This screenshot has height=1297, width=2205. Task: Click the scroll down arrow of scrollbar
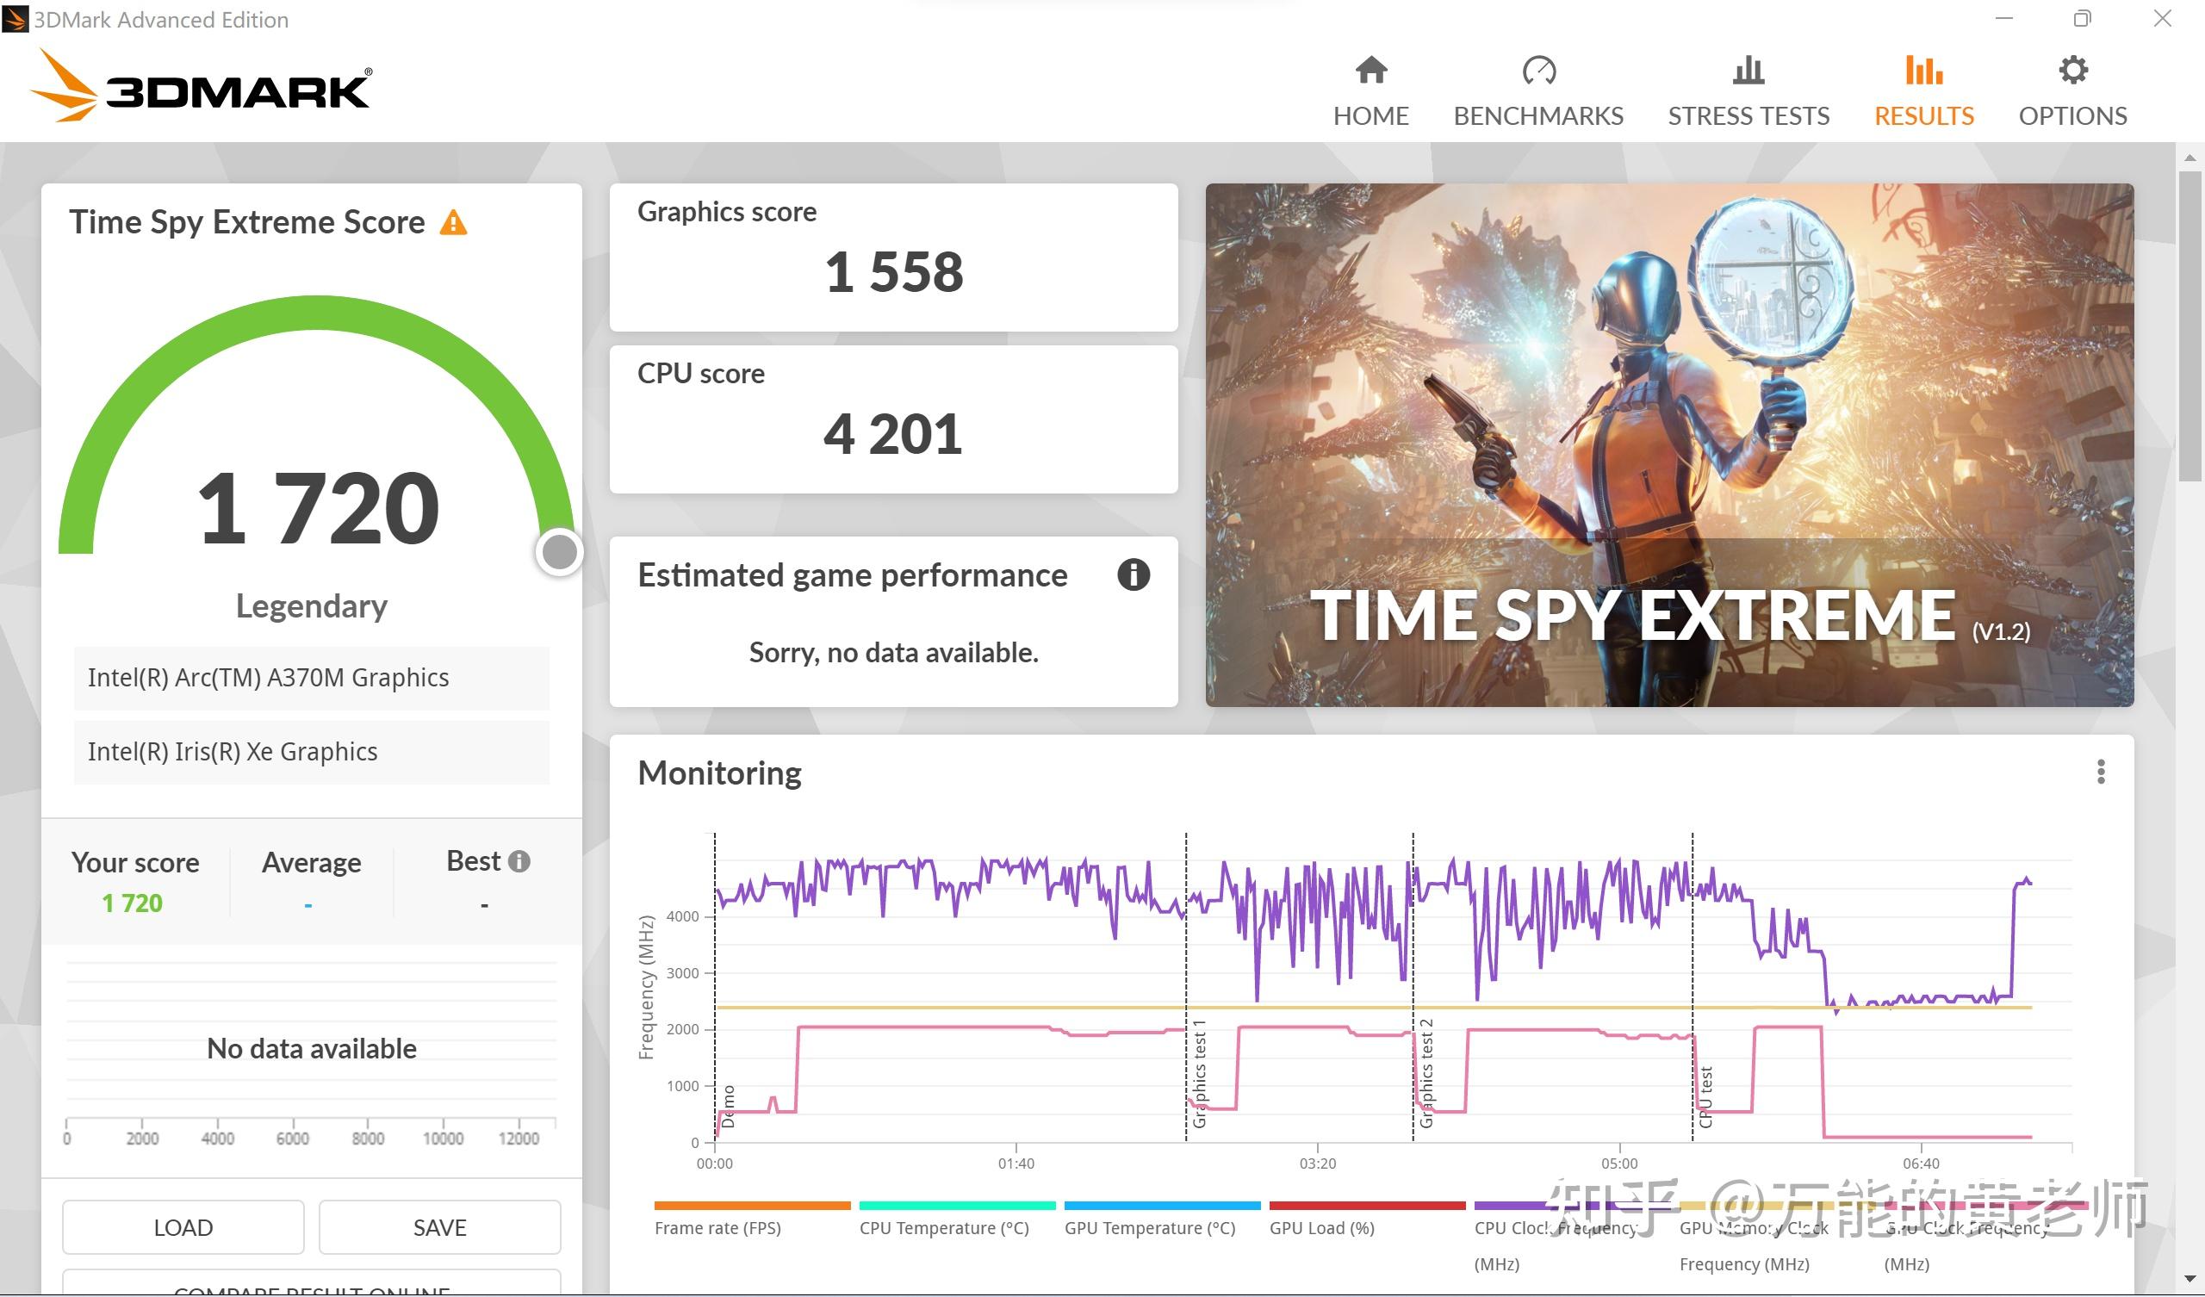tap(2189, 1280)
